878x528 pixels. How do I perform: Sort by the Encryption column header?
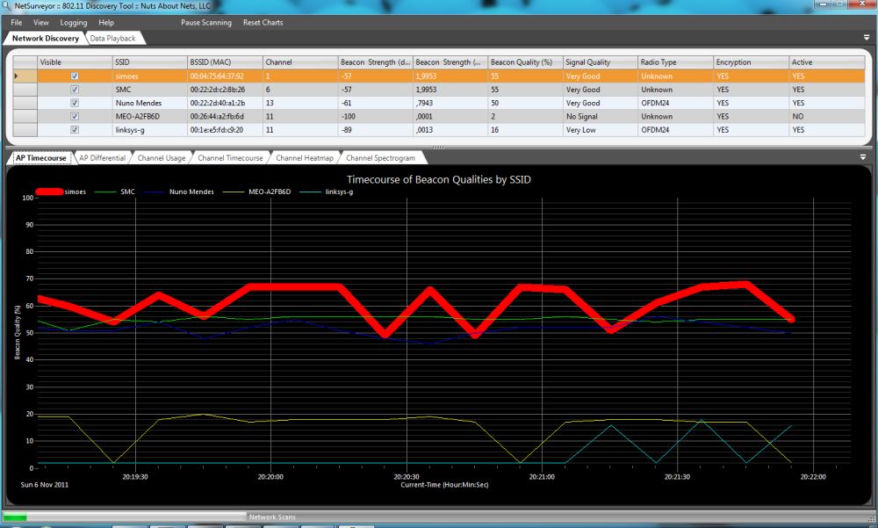point(751,62)
